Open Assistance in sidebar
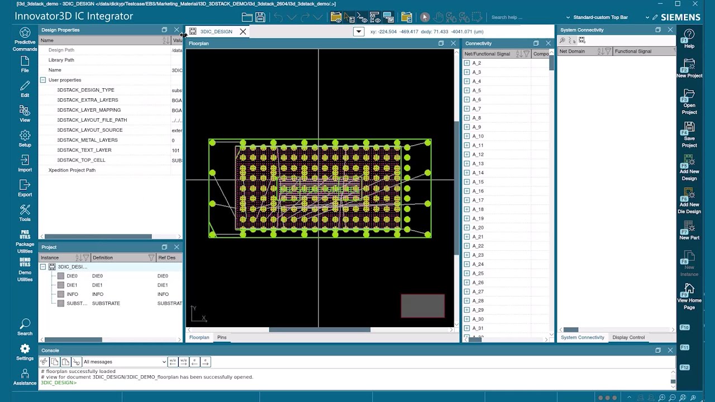715x402 pixels. coord(25,377)
